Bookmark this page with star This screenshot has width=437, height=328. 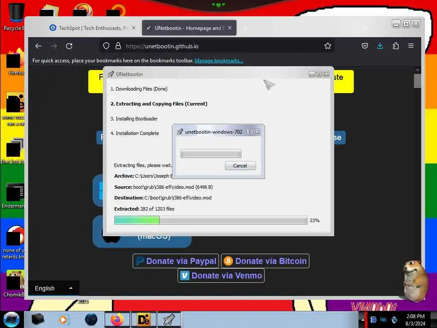[x=328, y=46]
